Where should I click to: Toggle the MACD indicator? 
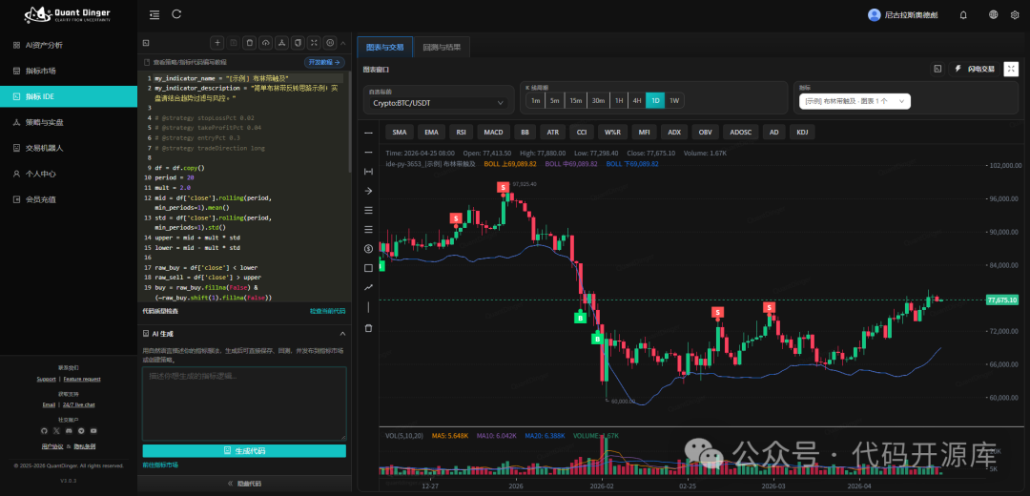[493, 132]
